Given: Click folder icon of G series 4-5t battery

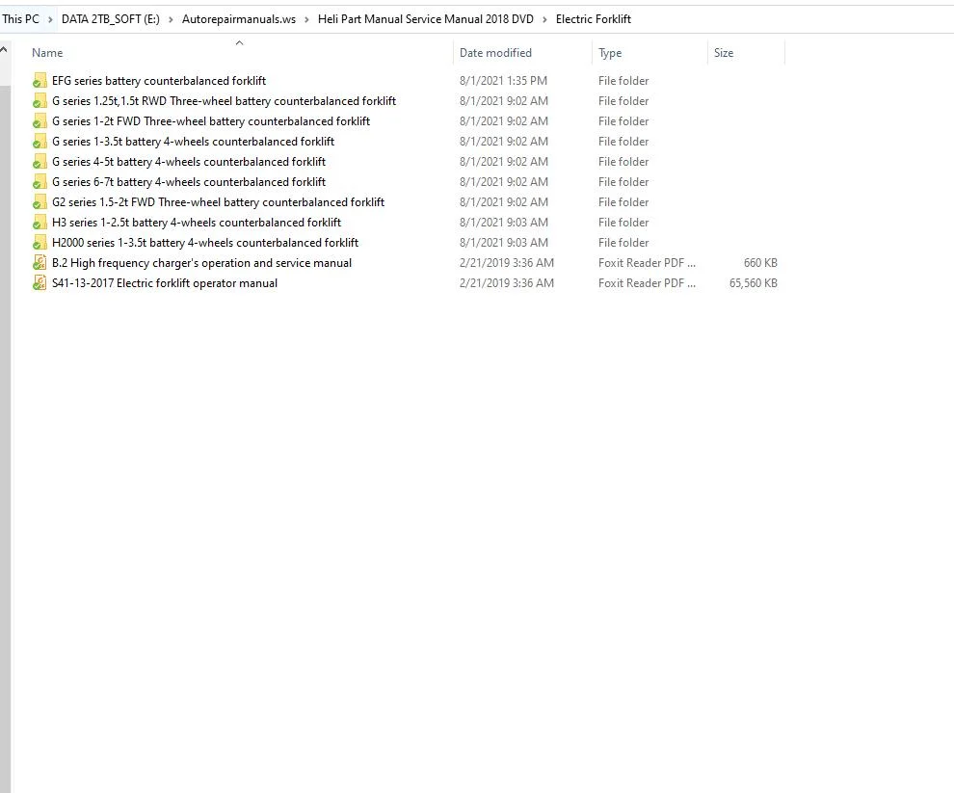Looking at the screenshot, I should coord(40,162).
